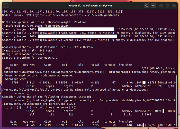Viewport: 180px width, 129px height.
Task: Click 'Best Possible Recall (BPR) = 0.9996'
Action: tap(64, 47)
